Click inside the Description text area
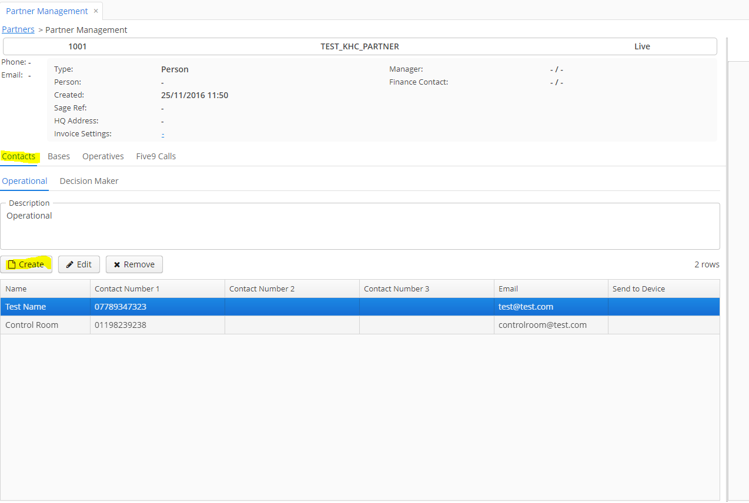 (360, 226)
